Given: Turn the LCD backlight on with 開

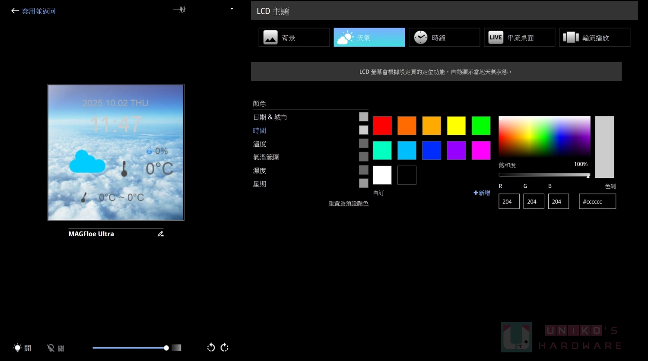Looking at the screenshot, I should (x=22, y=348).
